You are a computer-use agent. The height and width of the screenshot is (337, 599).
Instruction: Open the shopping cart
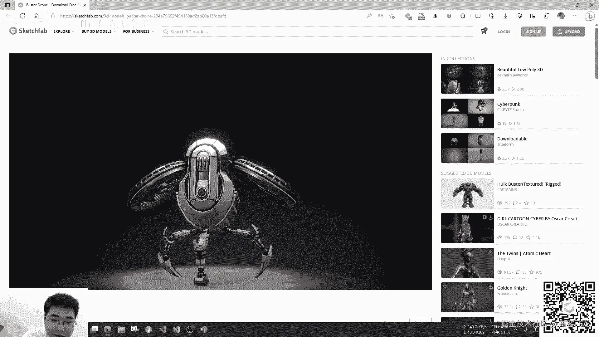pos(484,31)
